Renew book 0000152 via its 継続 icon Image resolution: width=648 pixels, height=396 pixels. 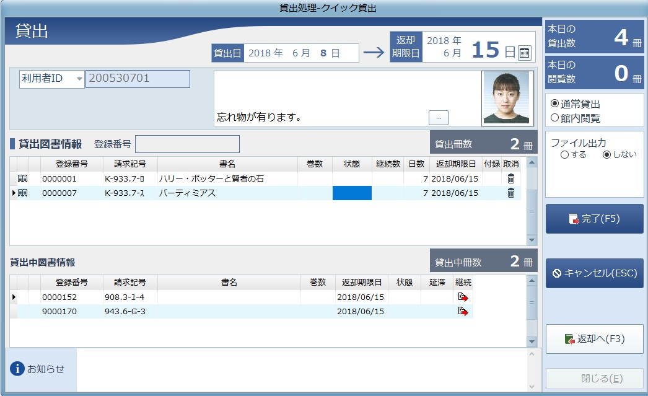pos(463,297)
